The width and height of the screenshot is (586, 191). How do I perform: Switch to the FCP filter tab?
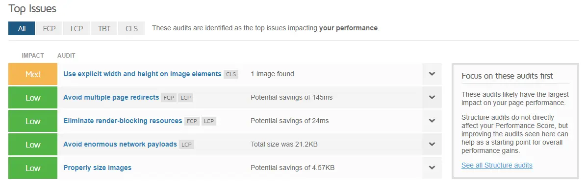click(x=49, y=28)
